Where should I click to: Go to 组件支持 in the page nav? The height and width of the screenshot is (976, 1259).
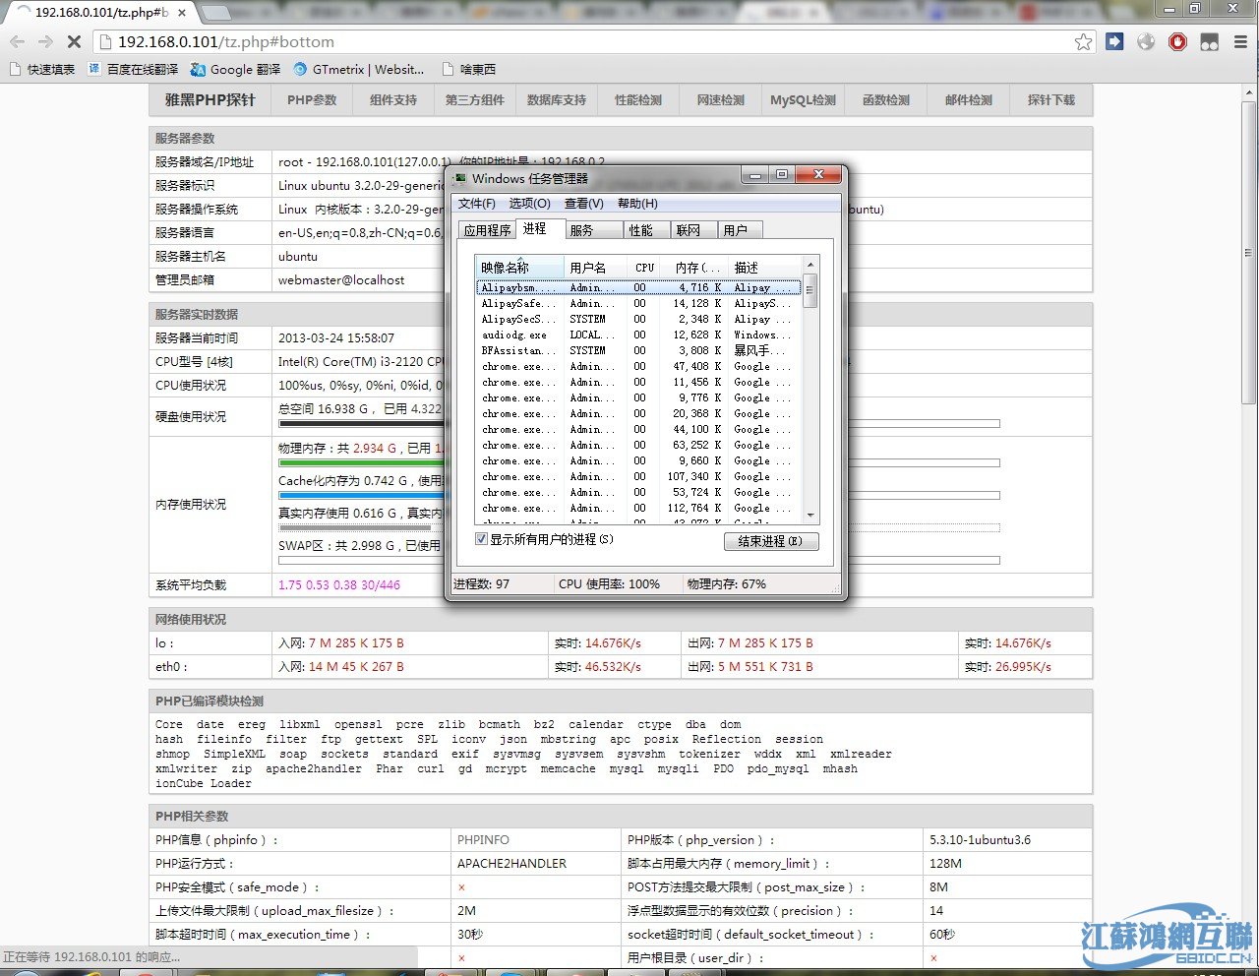point(392,100)
